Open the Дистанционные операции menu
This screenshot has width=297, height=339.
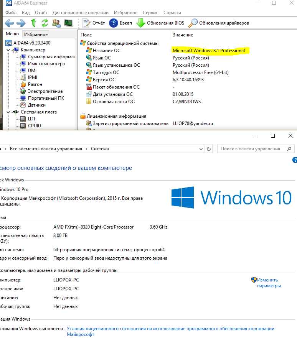(x=81, y=13)
